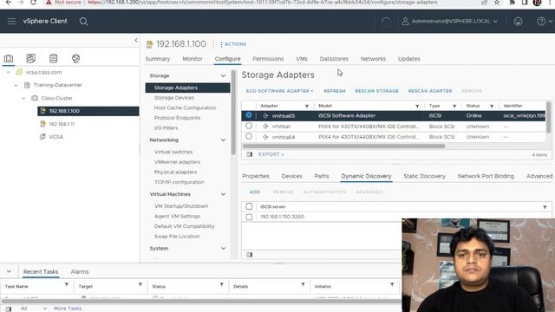The height and width of the screenshot is (312, 555).
Task: Click the Not secure warning icon
Action: coord(49,3)
